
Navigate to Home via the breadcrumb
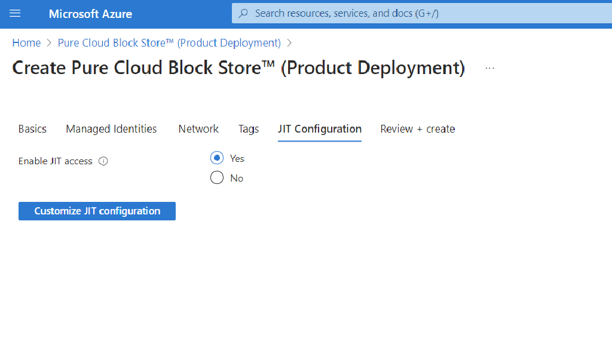point(26,42)
